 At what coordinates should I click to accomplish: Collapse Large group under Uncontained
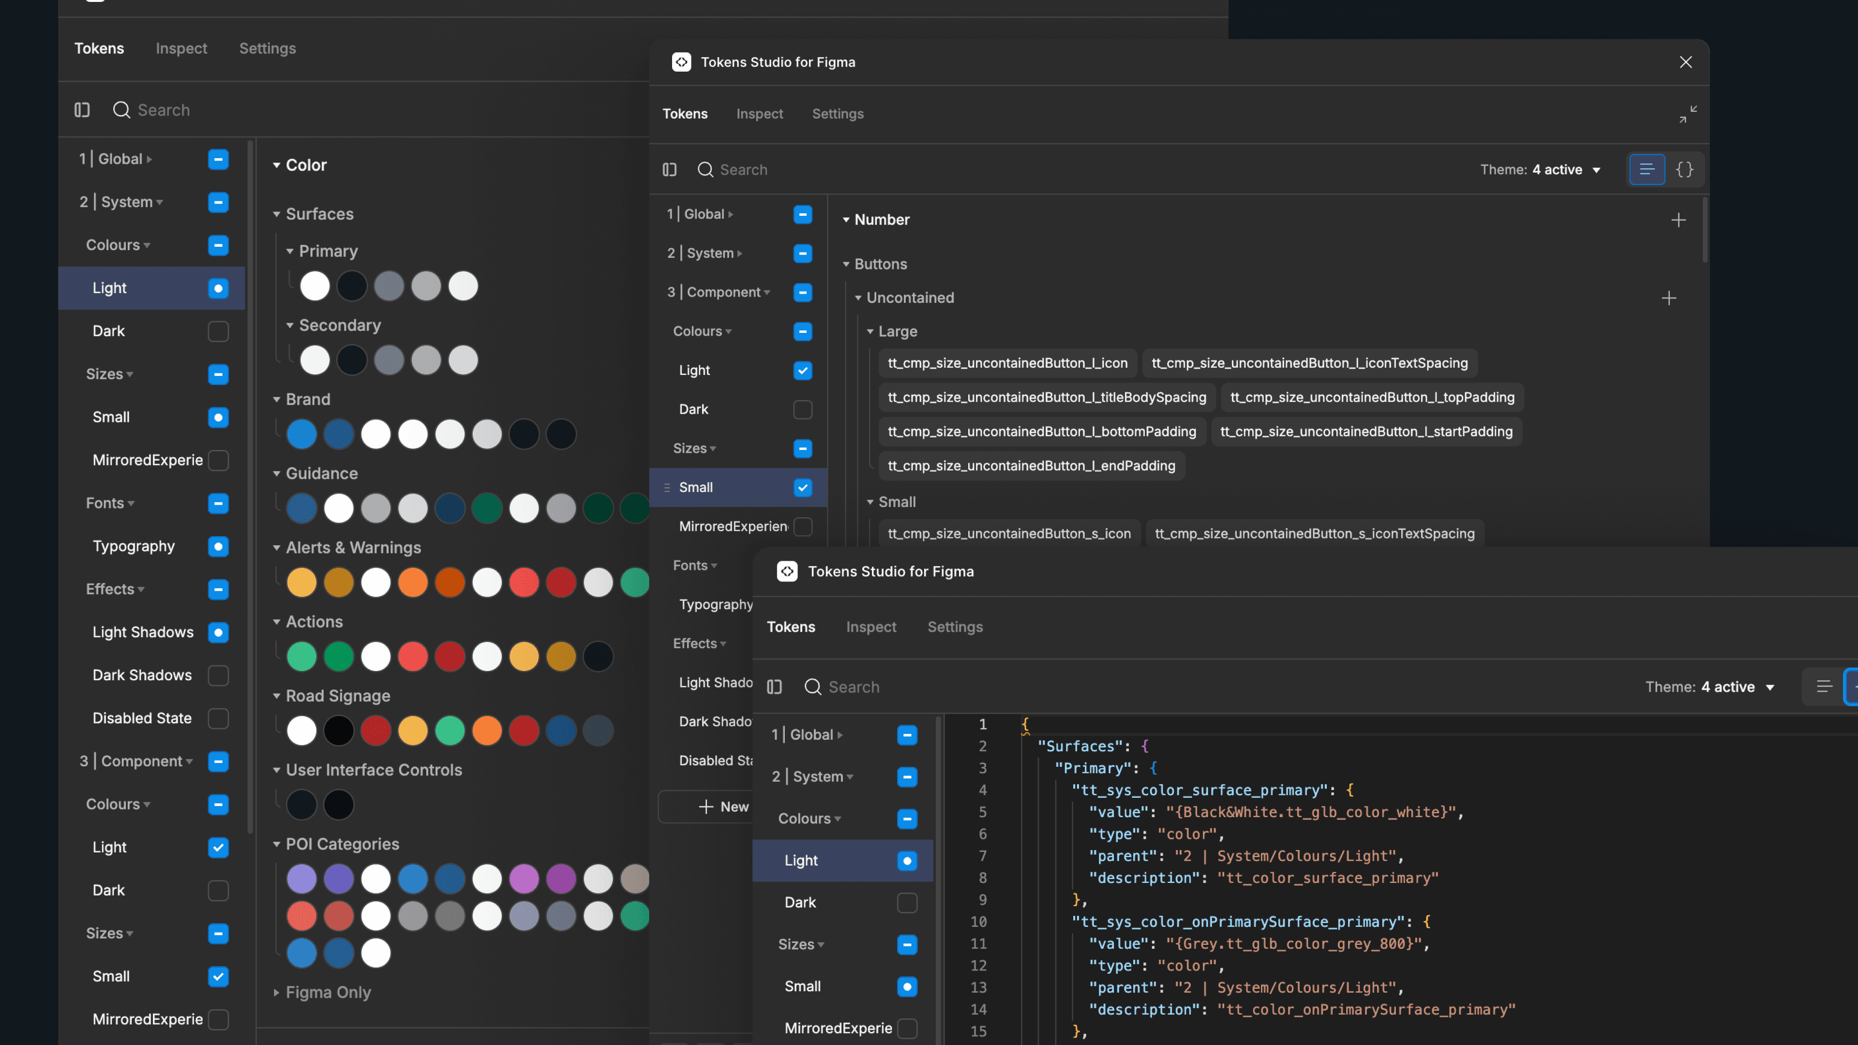pos(870,332)
